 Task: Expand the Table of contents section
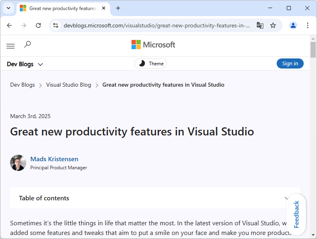tap(155, 198)
